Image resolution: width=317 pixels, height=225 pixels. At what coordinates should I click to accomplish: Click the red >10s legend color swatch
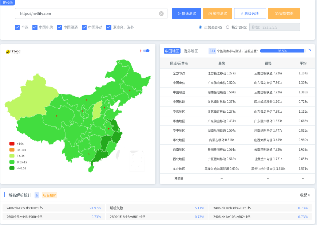tap(12, 144)
